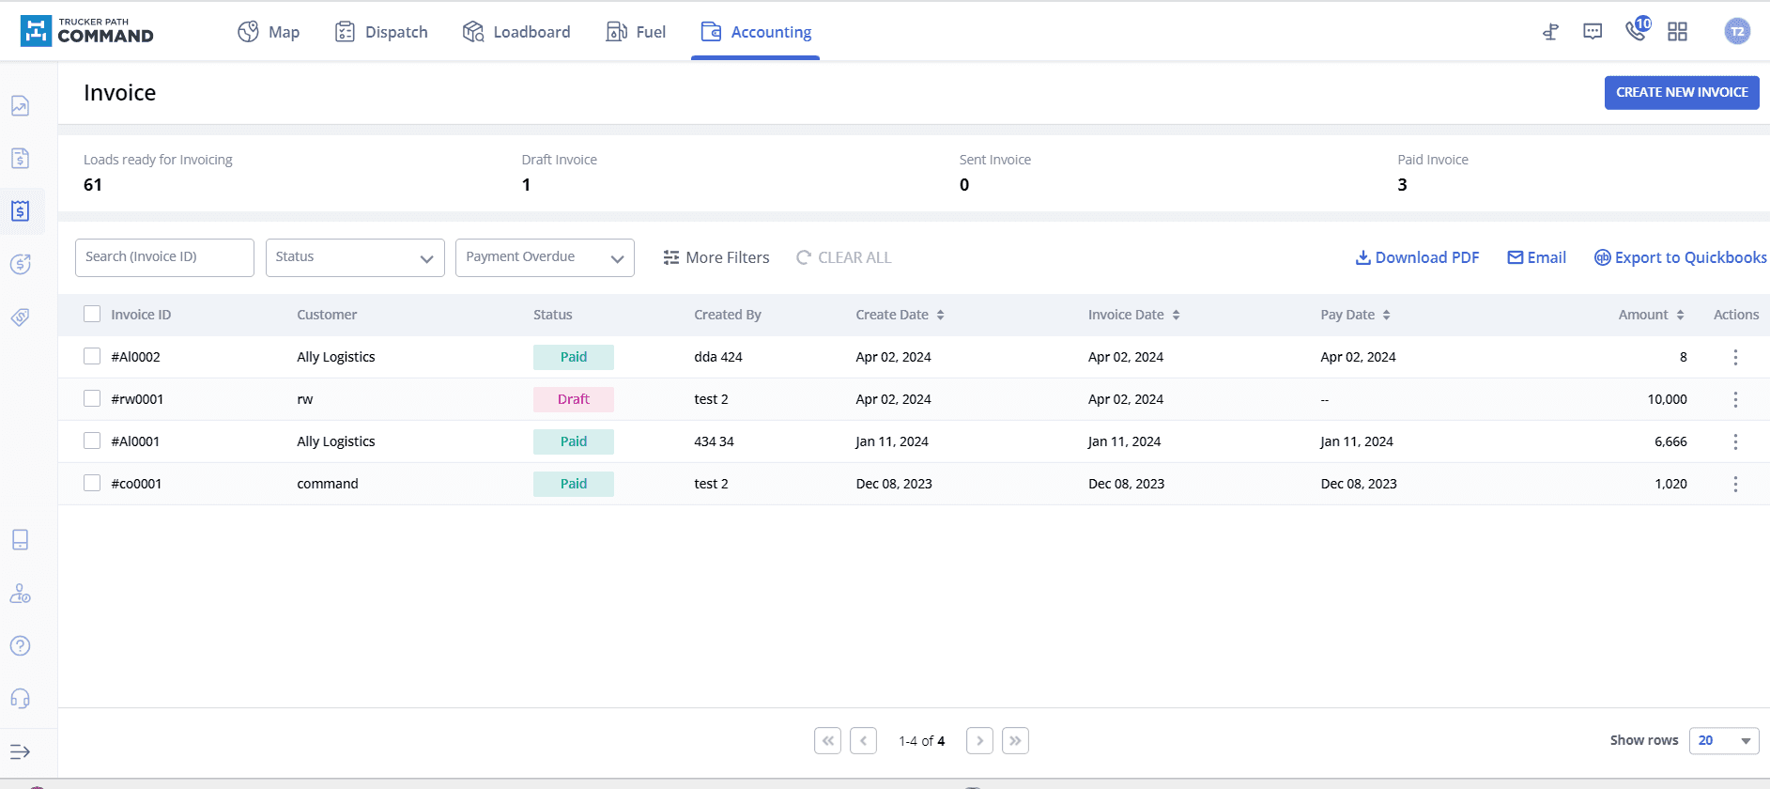Click customer name command
Viewport: 1770px width, 789px height.
click(x=328, y=484)
